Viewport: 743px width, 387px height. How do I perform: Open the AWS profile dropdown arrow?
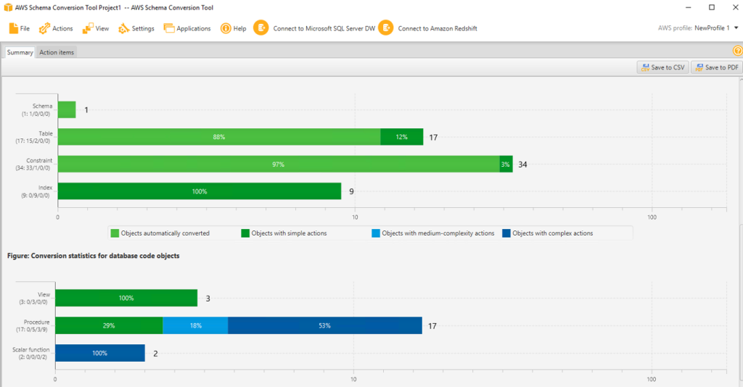(736, 28)
